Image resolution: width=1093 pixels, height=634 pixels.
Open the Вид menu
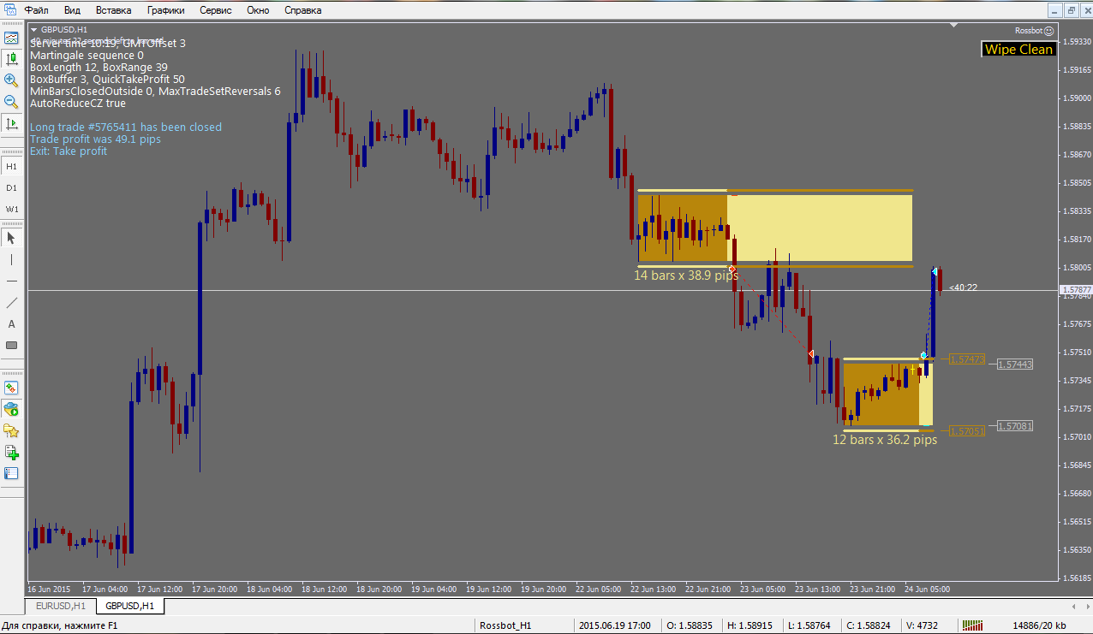click(73, 10)
